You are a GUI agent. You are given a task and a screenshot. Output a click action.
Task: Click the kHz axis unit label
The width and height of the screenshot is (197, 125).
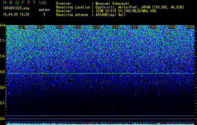[x=3, y=25]
